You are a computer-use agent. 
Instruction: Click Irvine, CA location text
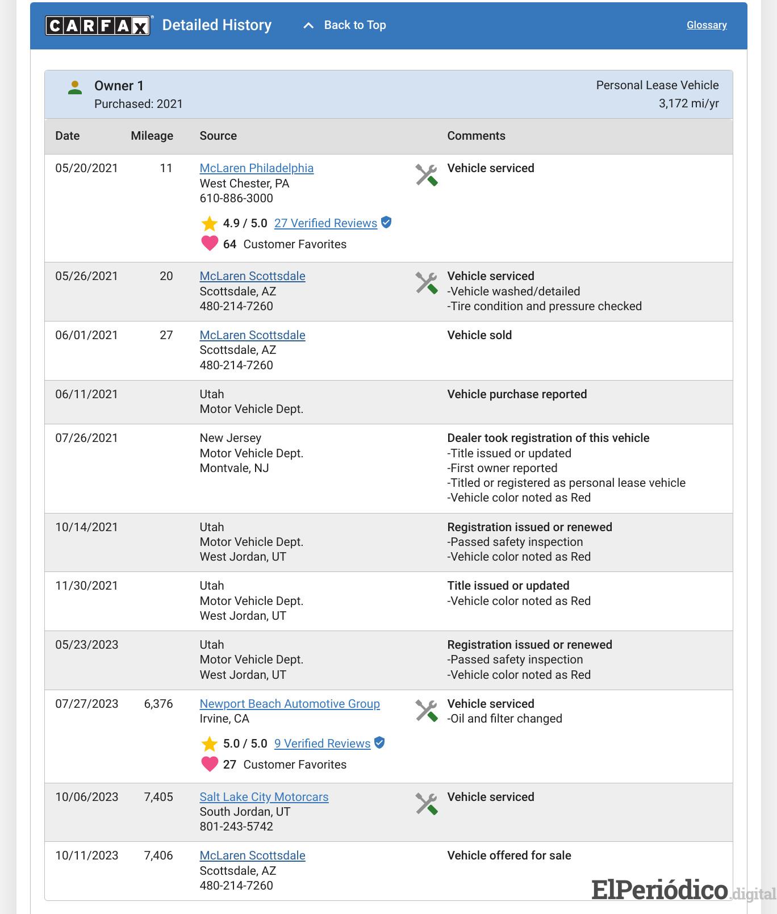(x=224, y=719)
